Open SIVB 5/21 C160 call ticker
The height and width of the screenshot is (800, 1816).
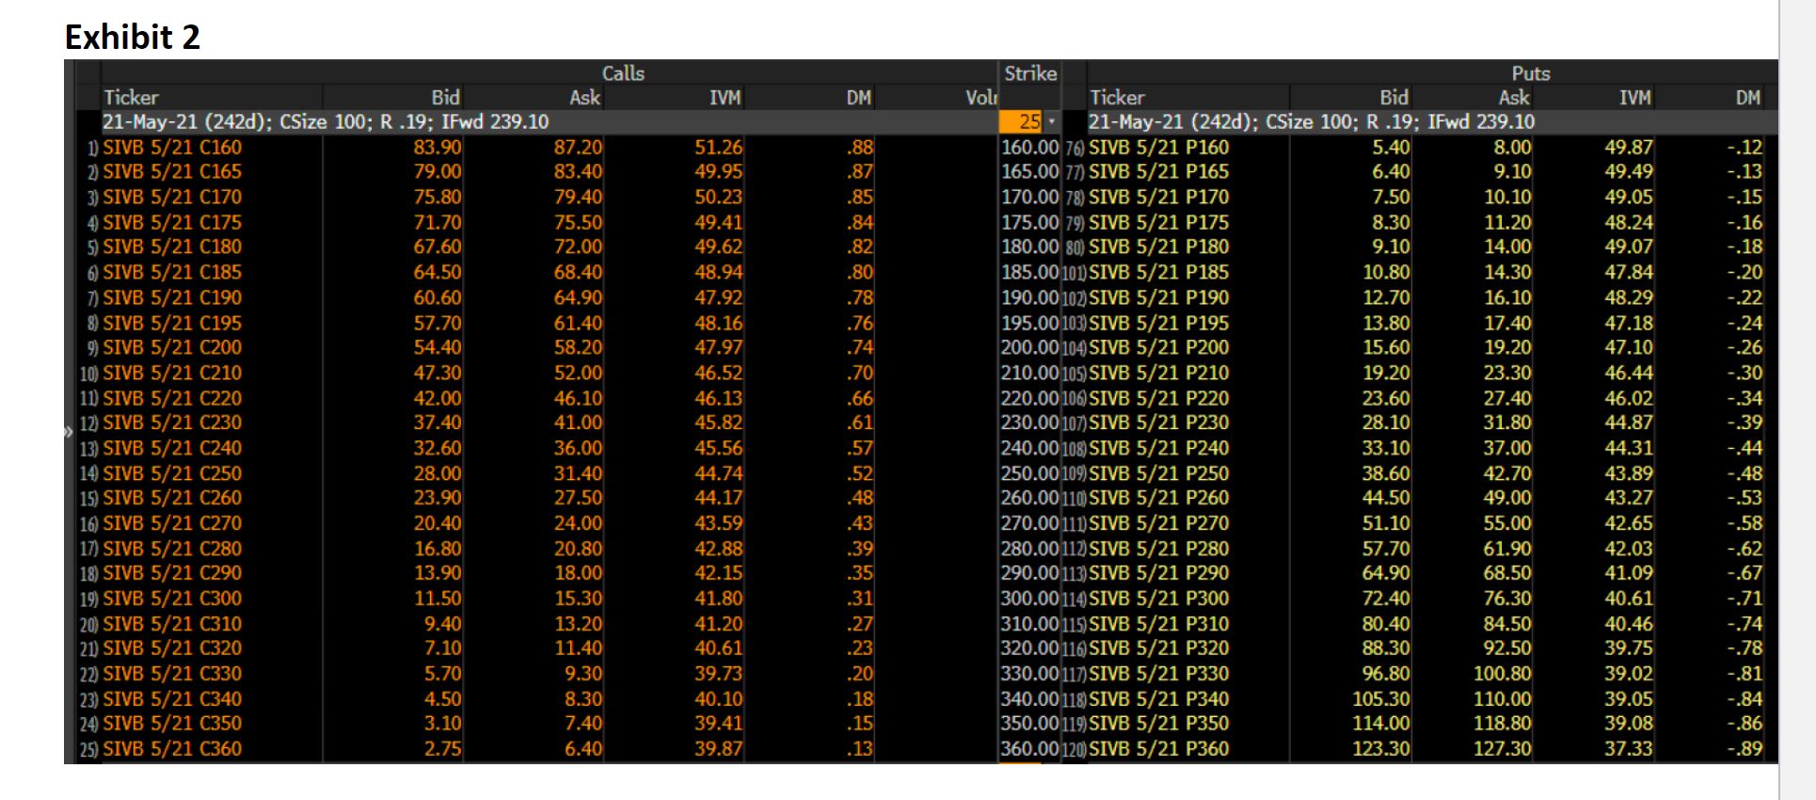pos(172,147)
